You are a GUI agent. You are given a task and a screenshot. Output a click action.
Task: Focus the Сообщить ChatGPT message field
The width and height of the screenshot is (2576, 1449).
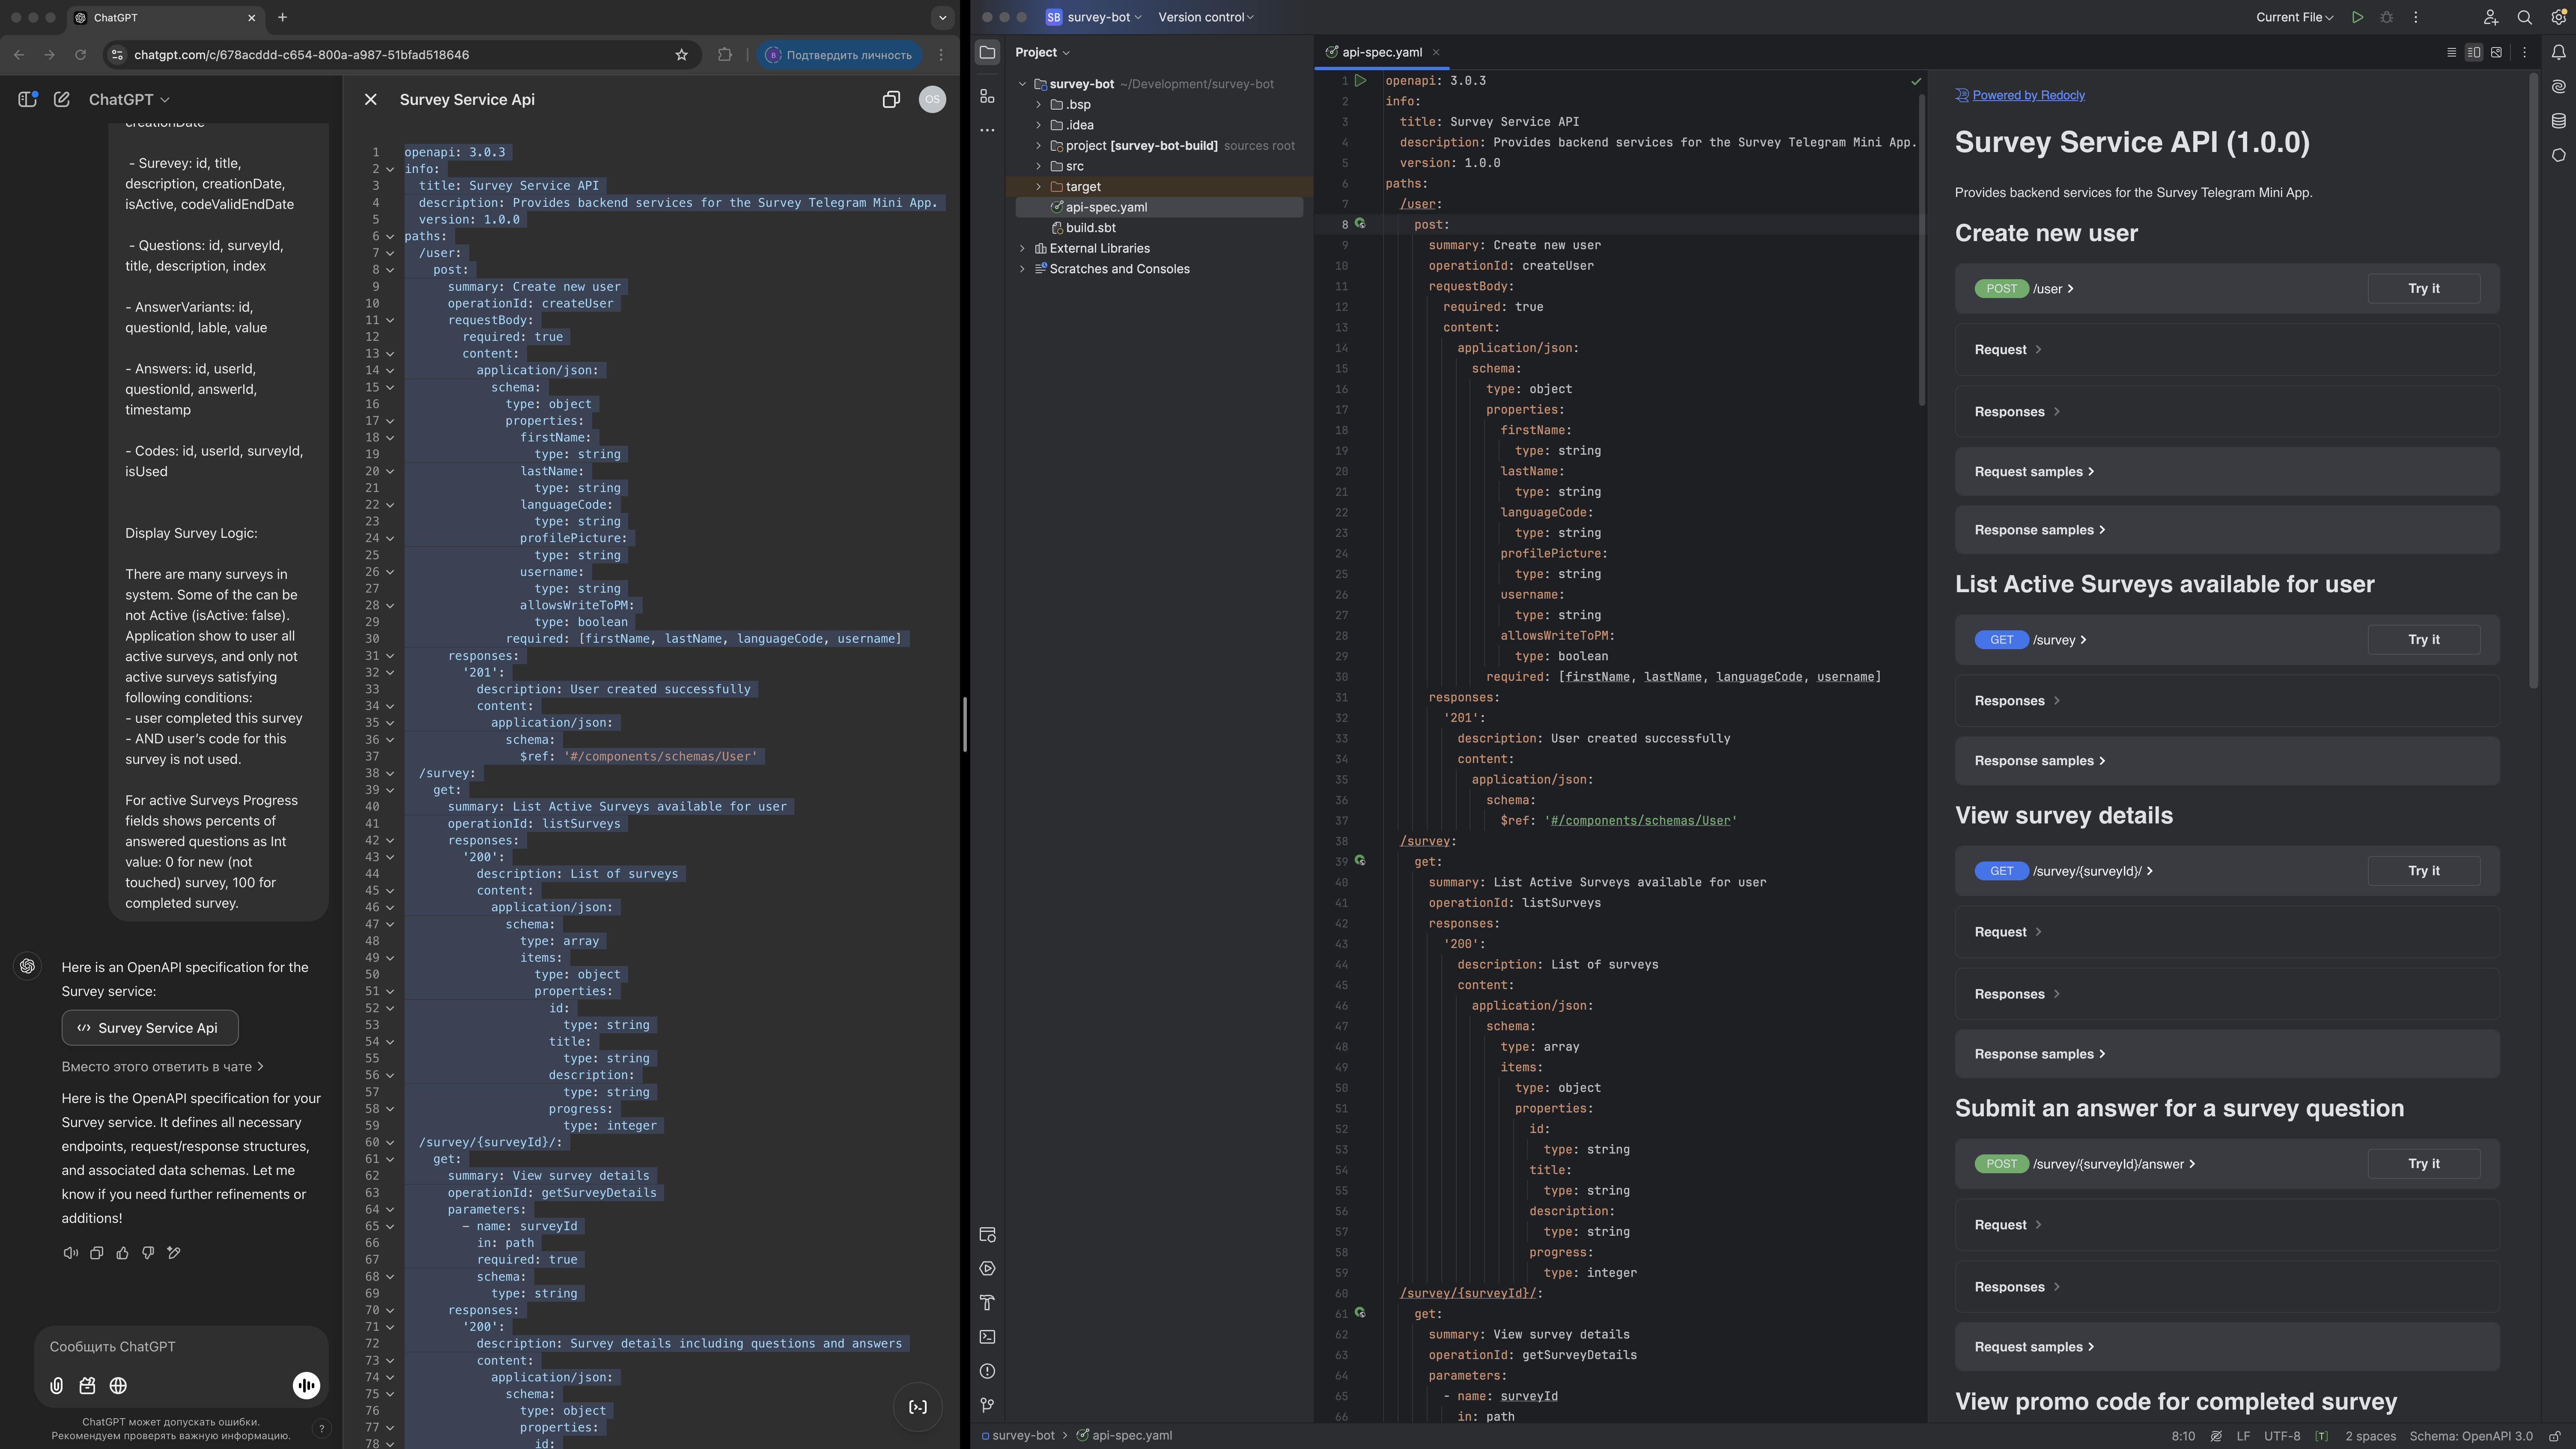click(181, 1347)
